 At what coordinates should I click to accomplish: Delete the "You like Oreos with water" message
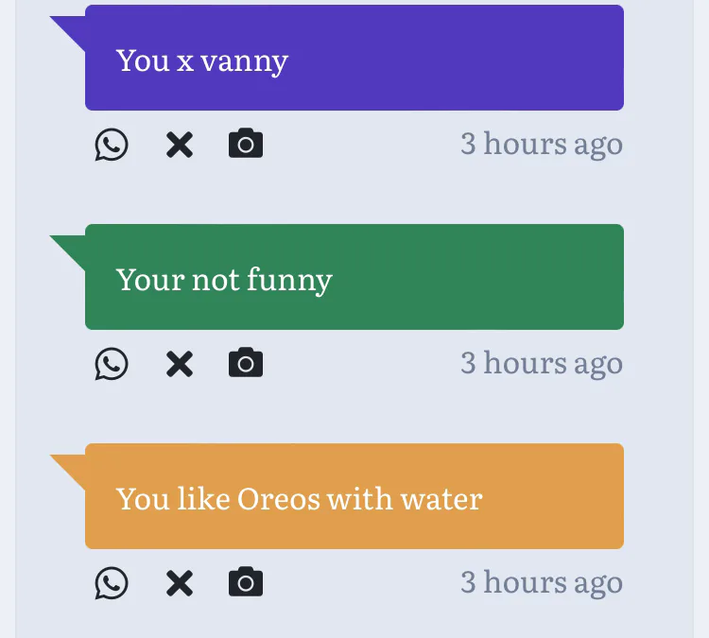[179, 583]
